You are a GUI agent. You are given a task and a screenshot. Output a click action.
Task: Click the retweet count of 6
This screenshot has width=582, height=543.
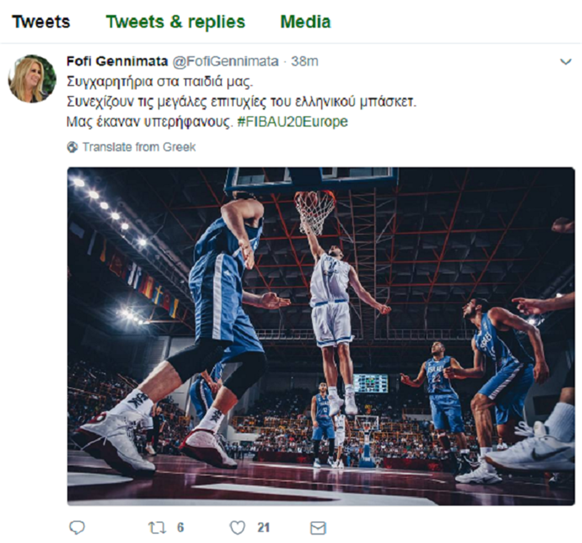pyautogui.click(x=180, y=528)
